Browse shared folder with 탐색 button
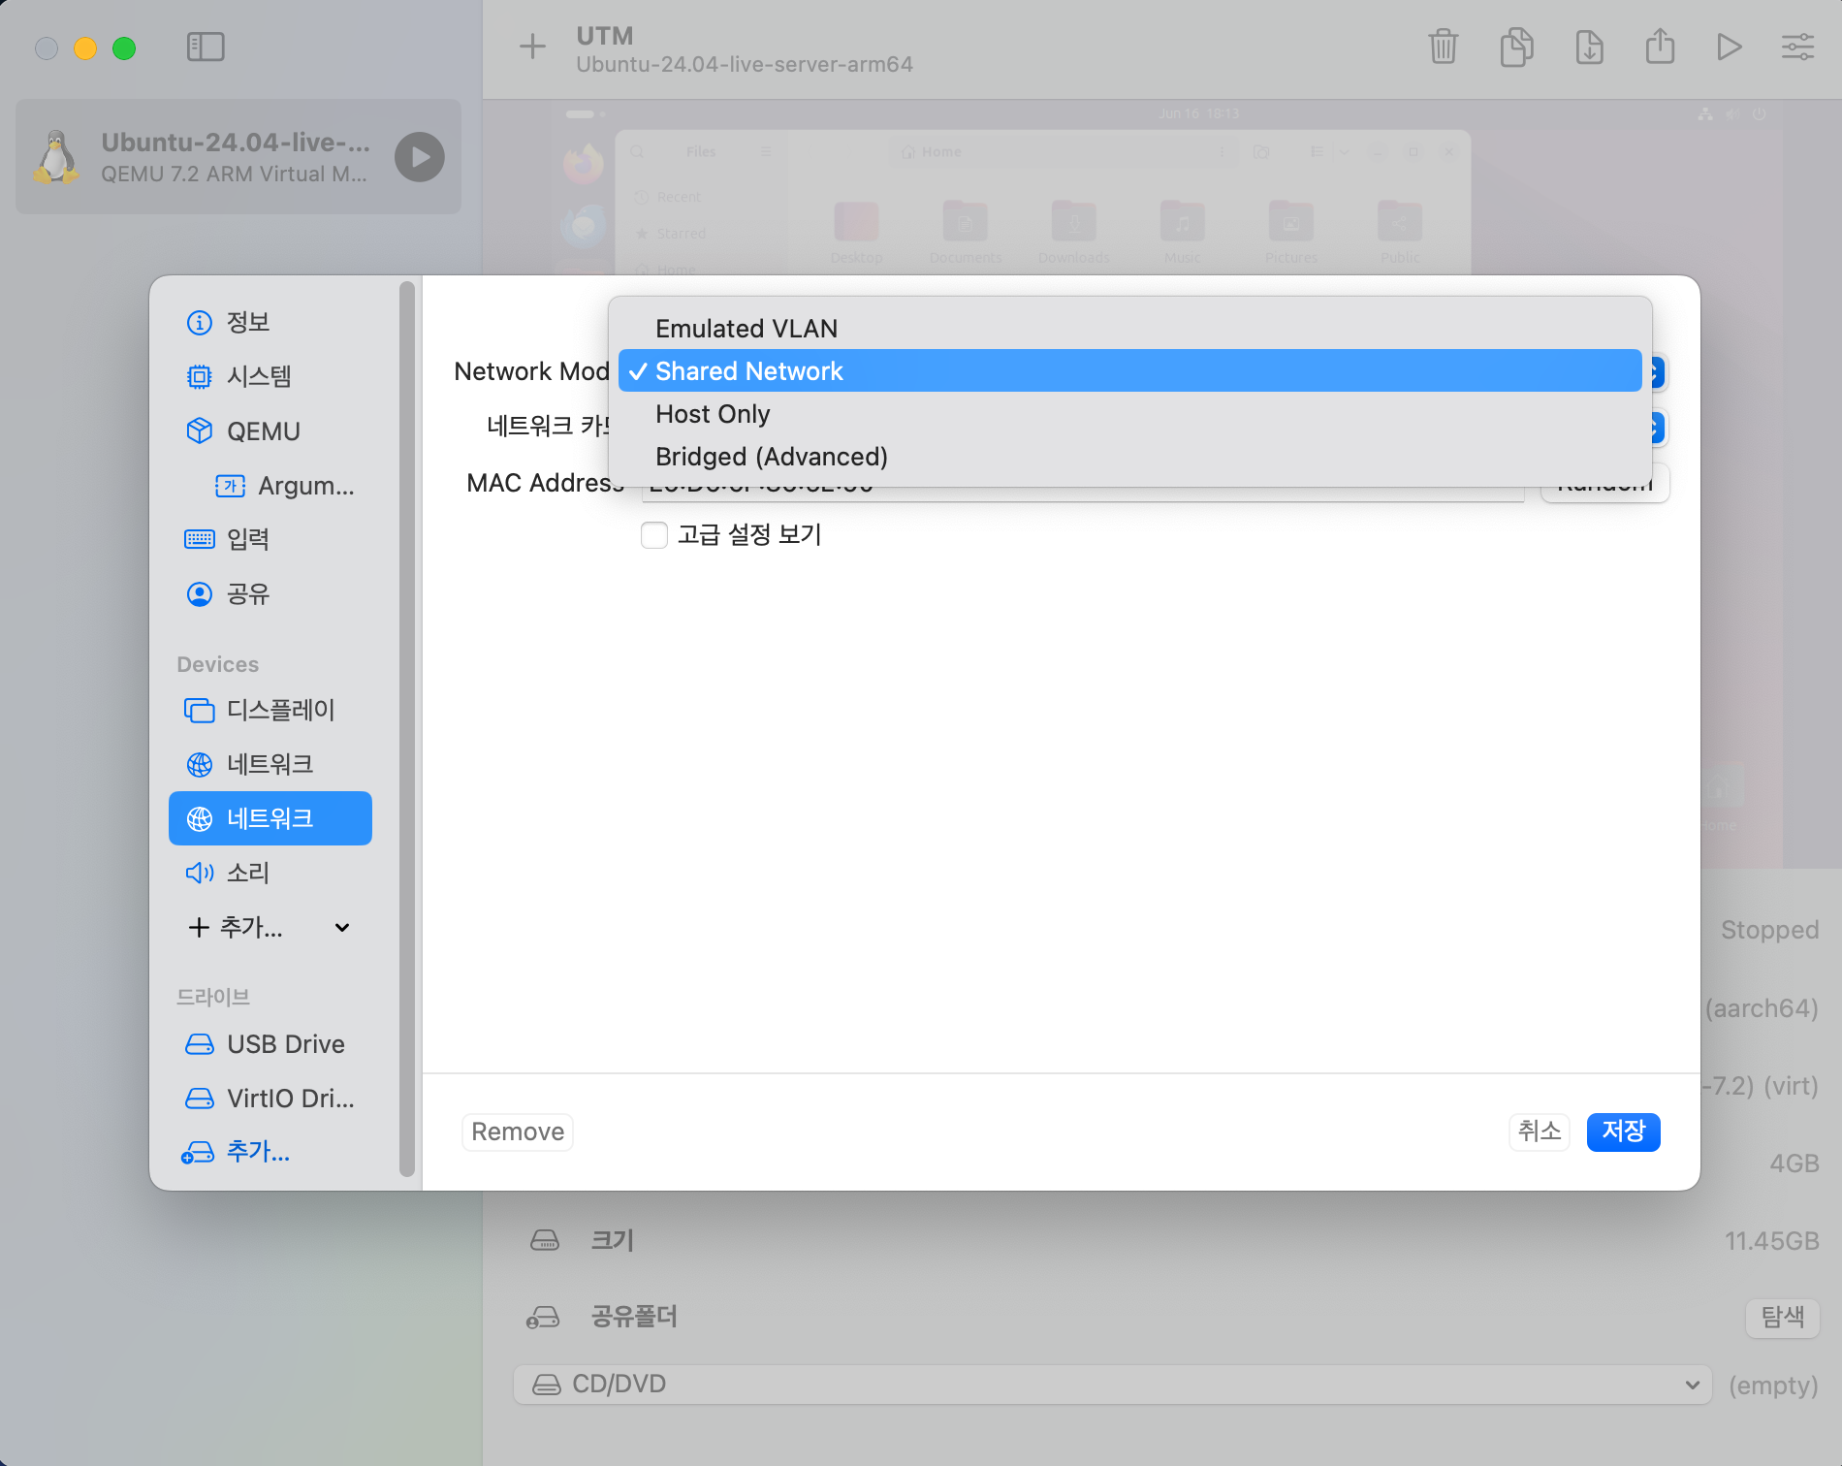 1783,1317
